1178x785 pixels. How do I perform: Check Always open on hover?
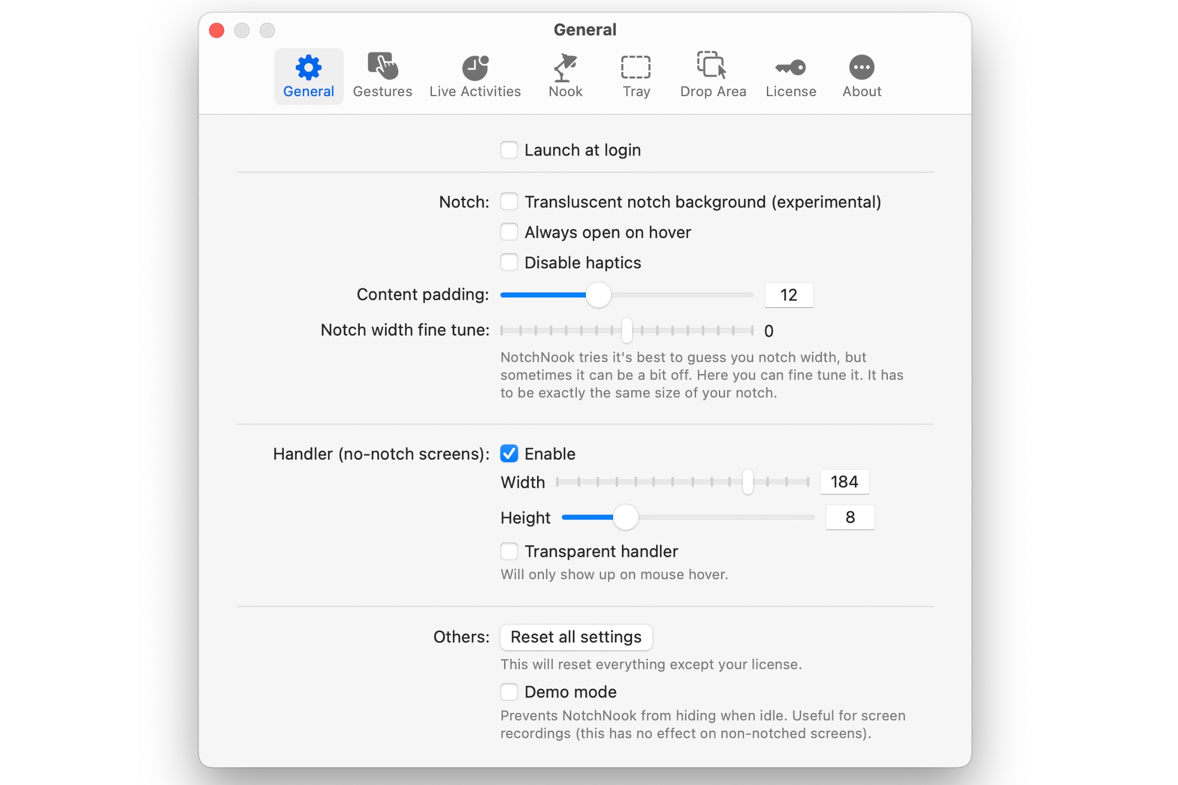click(x=509, y=232)
